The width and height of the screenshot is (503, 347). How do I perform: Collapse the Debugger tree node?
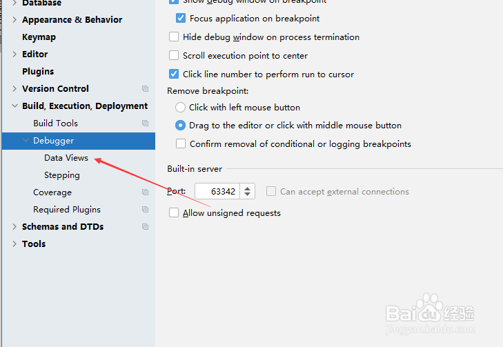click(x=26, y=140)
